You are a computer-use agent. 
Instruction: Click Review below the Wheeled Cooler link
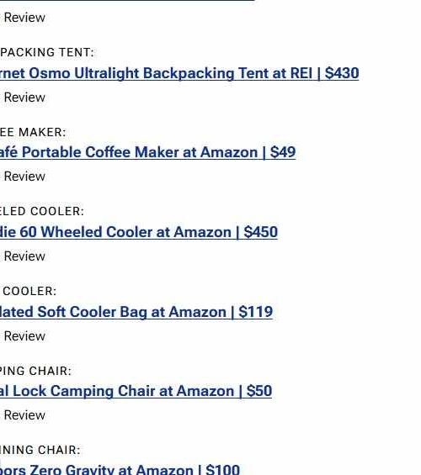pos(24,256)
